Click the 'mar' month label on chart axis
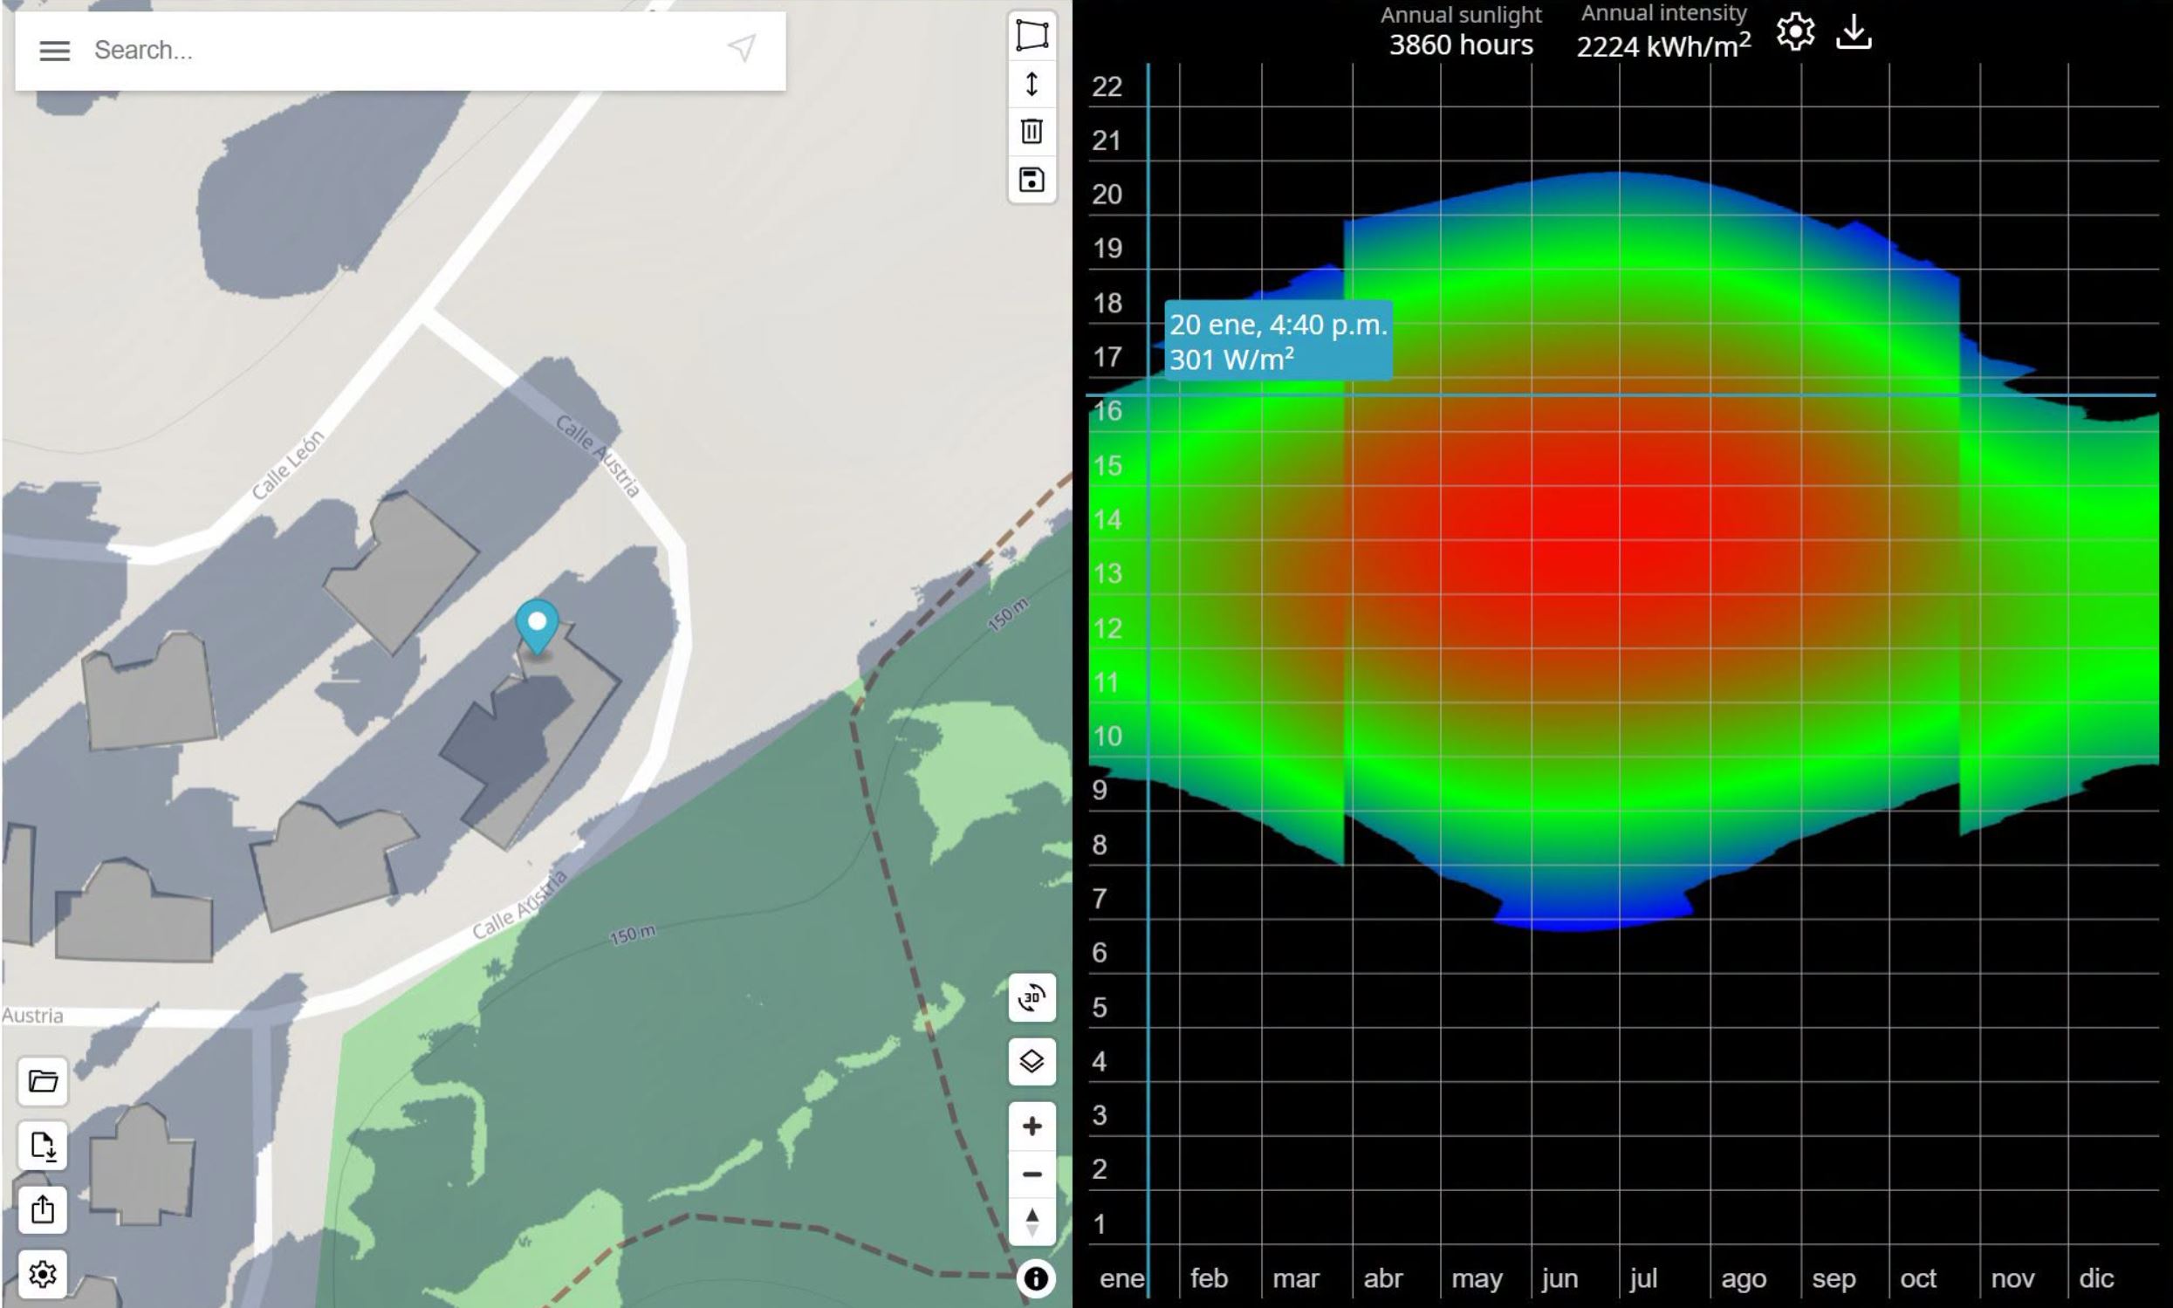This screenshot has width=2173, height=1308. tap(1296, 1278)
